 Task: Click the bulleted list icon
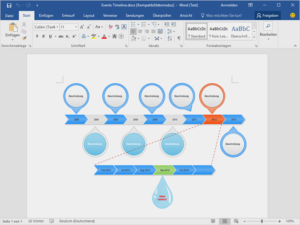click(134, 24)
